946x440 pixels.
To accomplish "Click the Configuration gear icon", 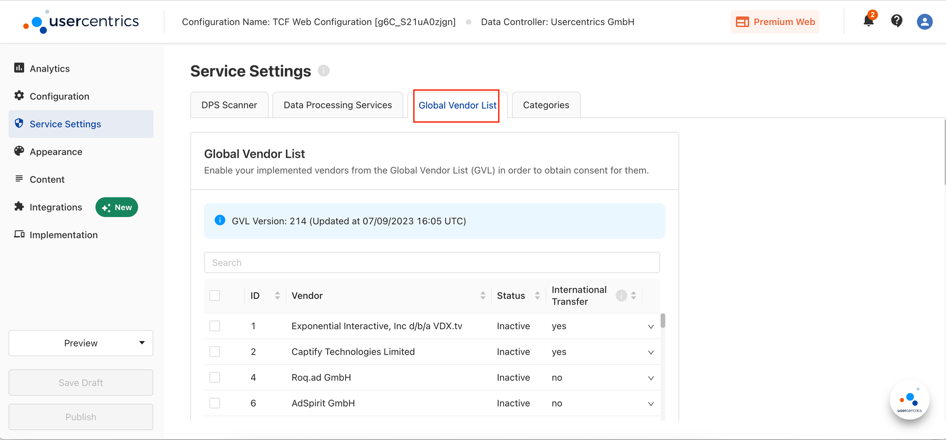I will 19,96.
